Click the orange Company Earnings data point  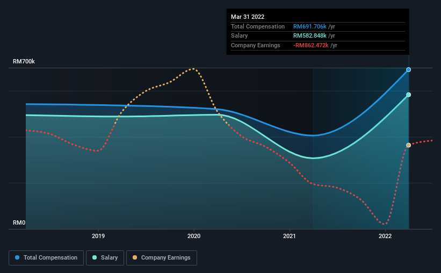[408, 145]
